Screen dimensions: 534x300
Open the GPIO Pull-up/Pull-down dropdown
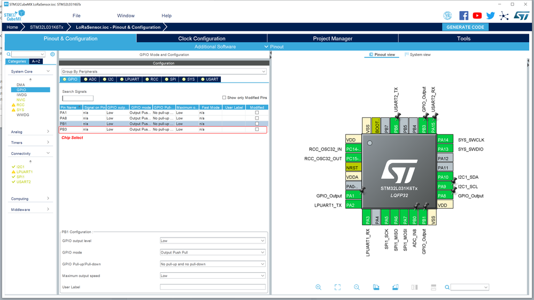tap(213, 264)
